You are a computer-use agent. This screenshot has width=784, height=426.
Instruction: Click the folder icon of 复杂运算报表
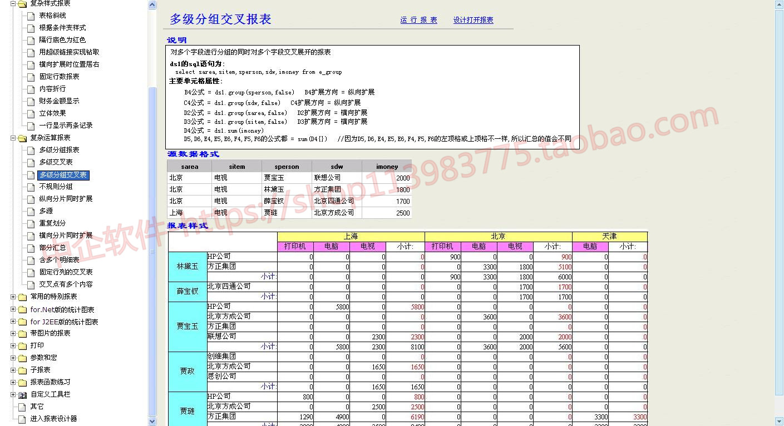coord(22,138)
